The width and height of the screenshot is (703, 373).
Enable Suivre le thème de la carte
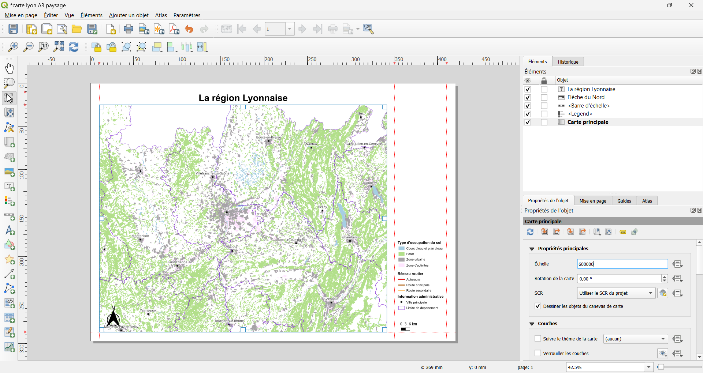tap(538, 339)
